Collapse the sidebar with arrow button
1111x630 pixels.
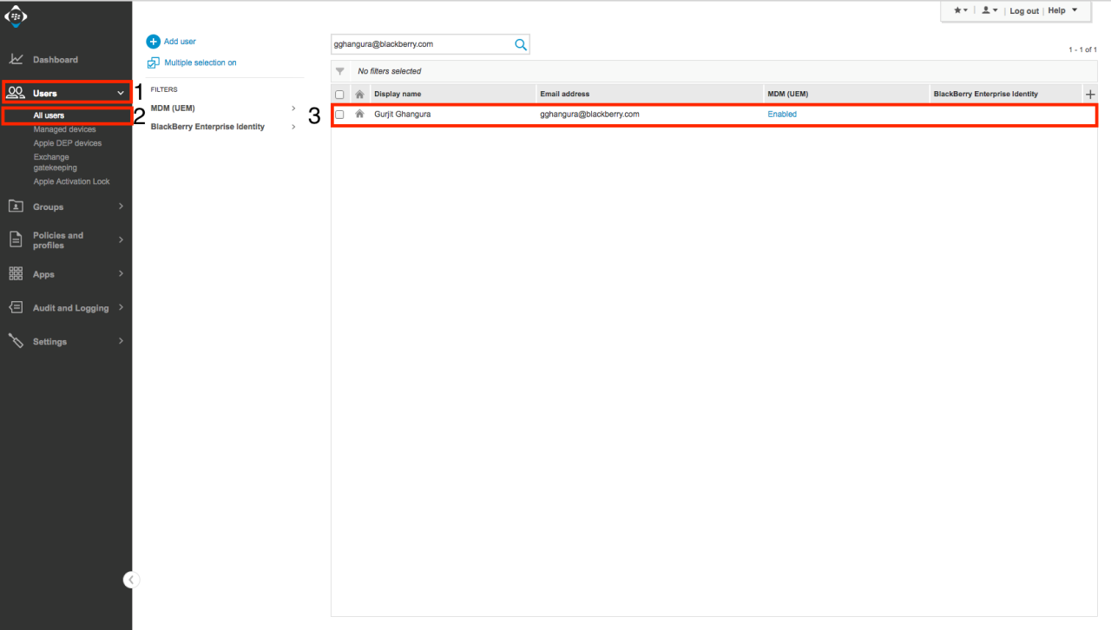131,580
